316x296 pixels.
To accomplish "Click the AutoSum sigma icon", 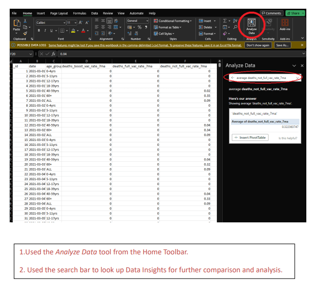I will click(x=226, y=21).
